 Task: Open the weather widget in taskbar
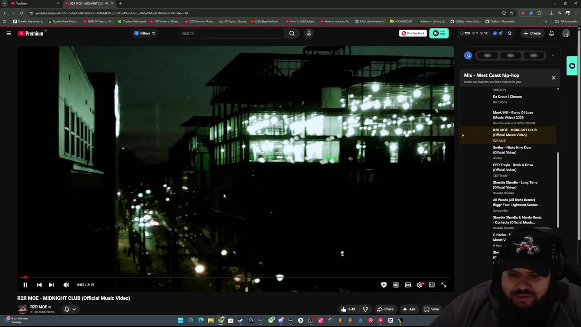point(17,320)
